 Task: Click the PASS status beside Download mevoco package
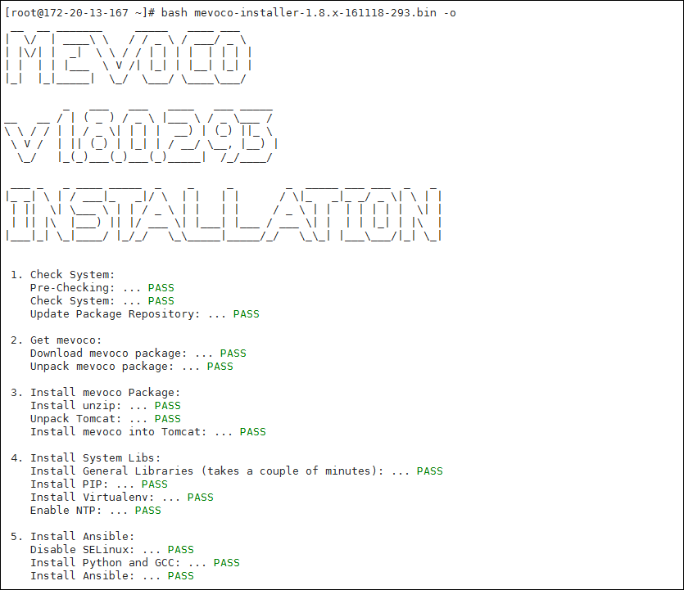pos(233,353)
